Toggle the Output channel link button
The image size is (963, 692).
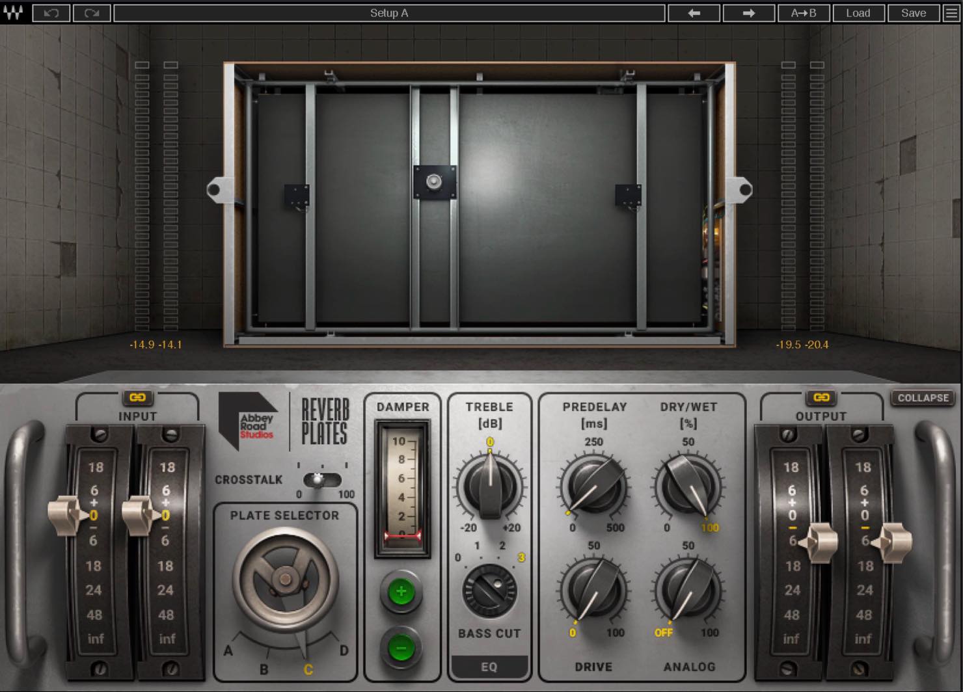click(x=821, y=397)
